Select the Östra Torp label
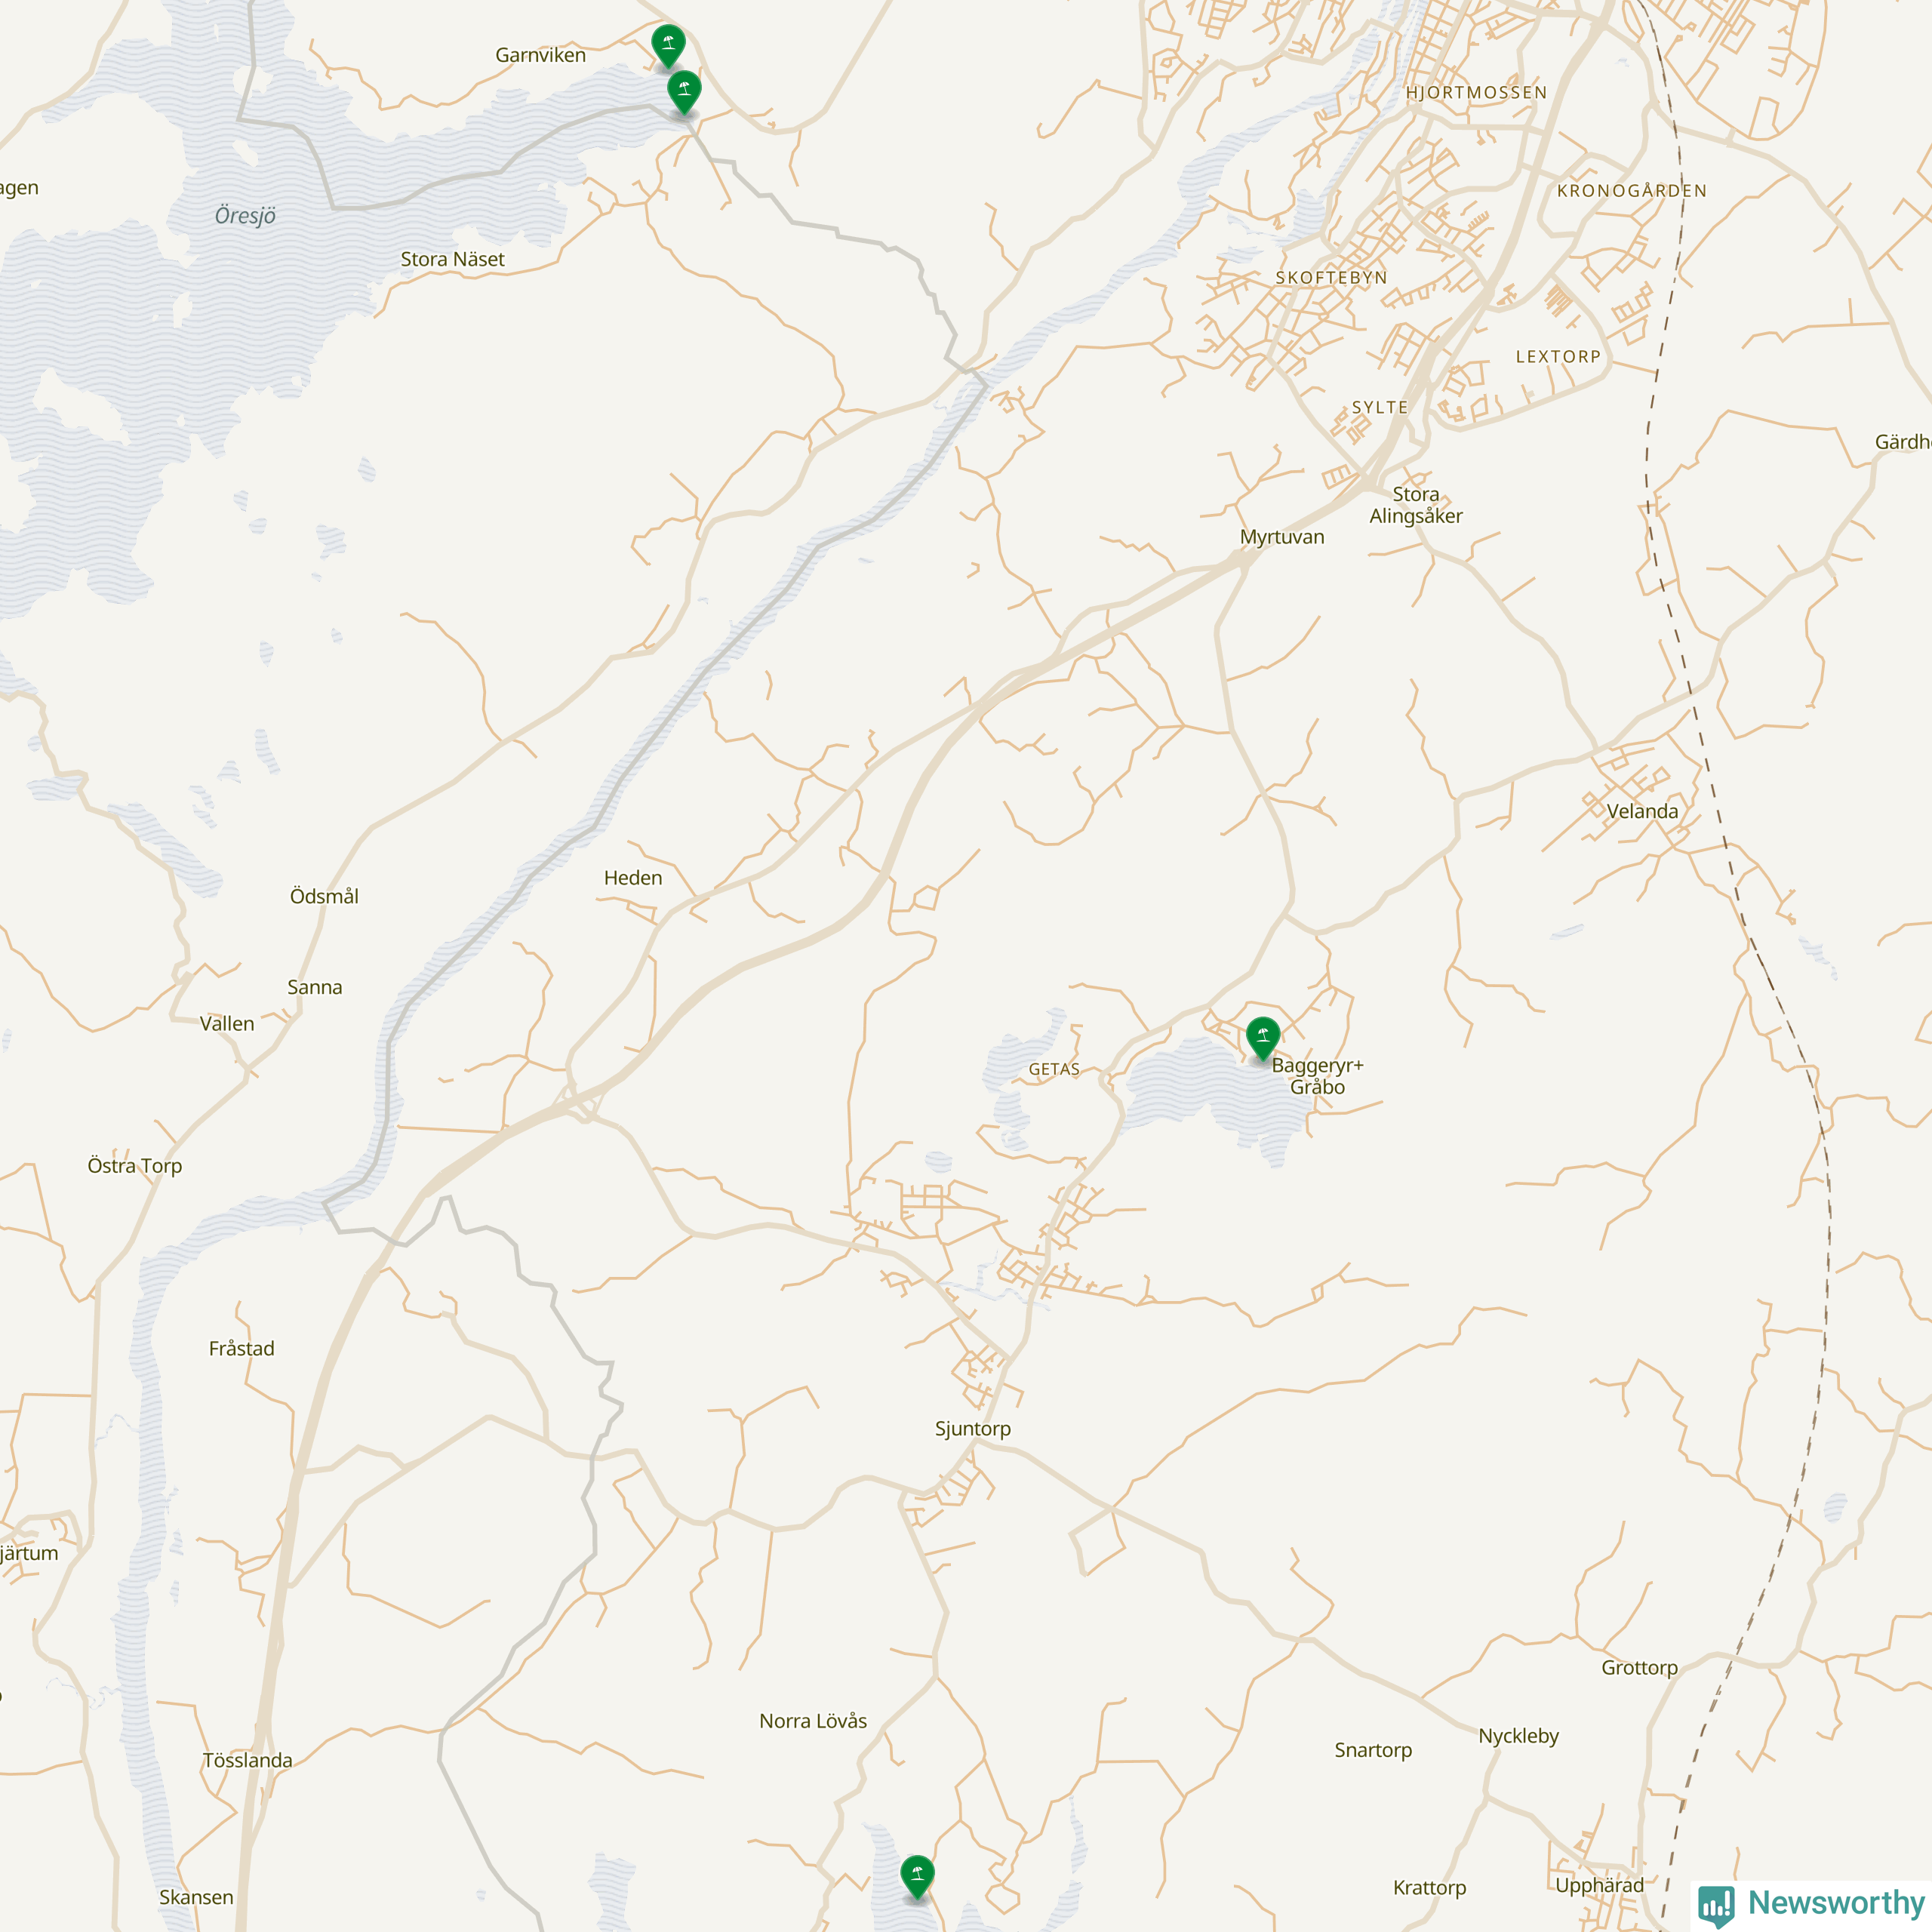Image resolution: width=1932 pixels, height=1932 pixels. coord(135,1166)
